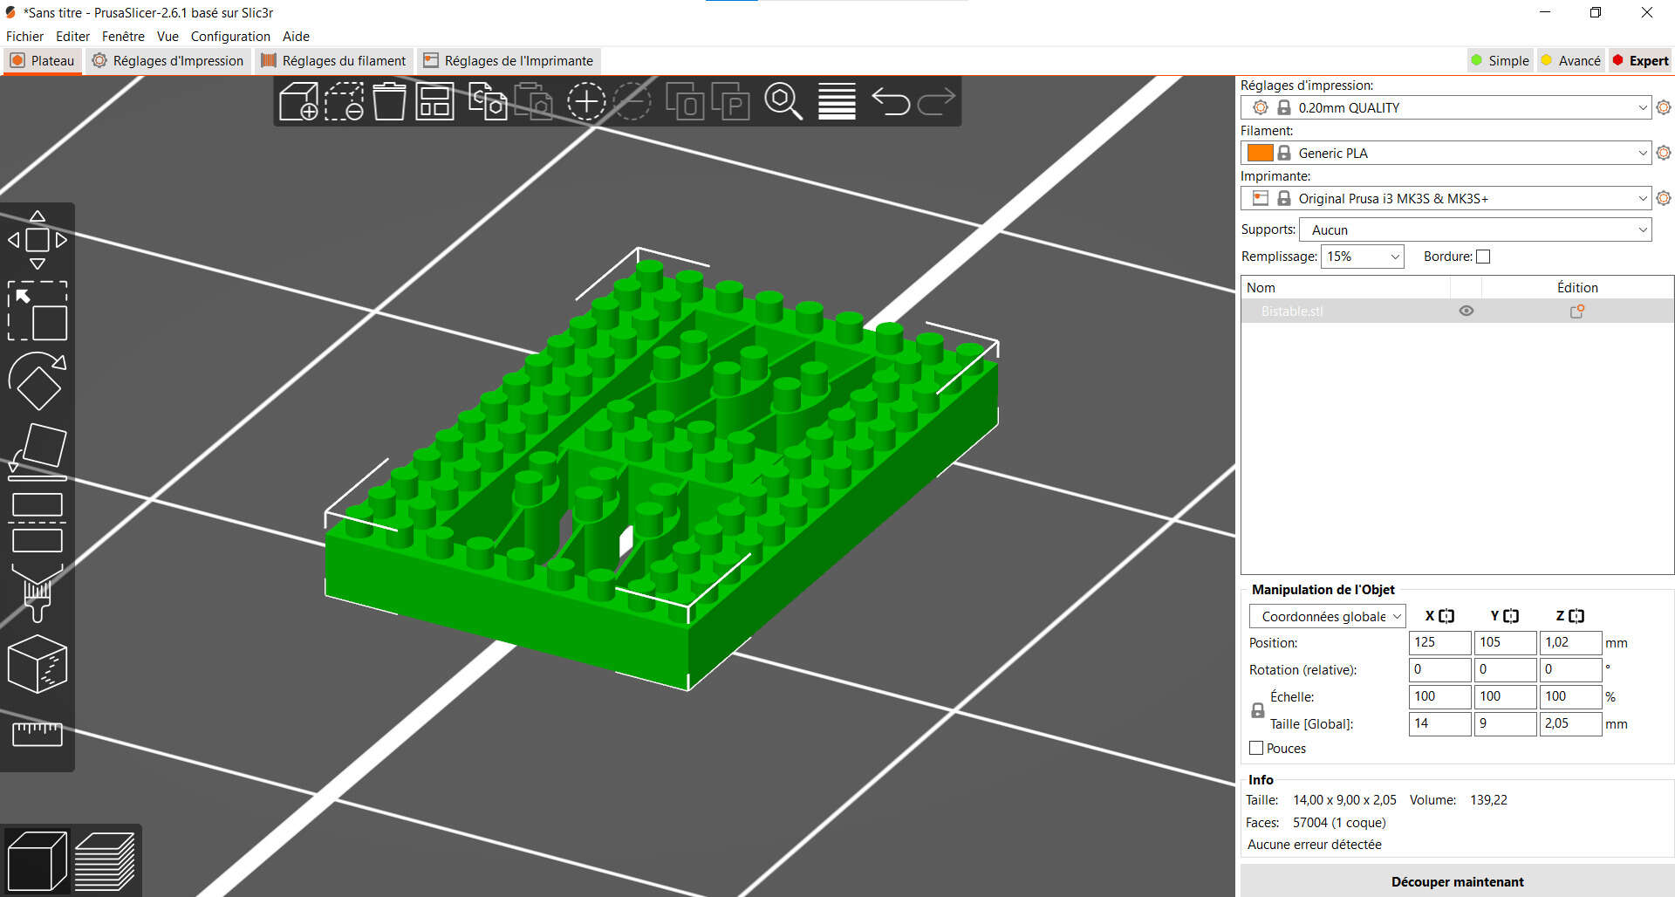
Task: Switch to 3D editor view cube icon
Action: pyautogui.click(x=37, y=861)
